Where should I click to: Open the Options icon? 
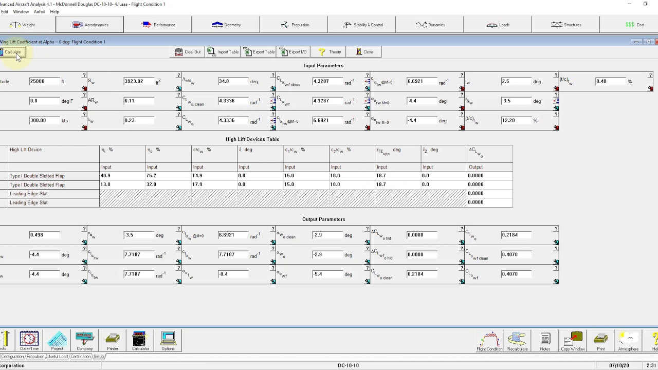(x=168, y=341)
